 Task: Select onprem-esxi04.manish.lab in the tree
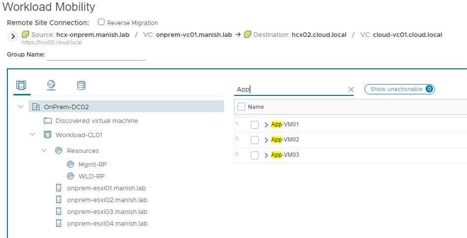(x=107, y=223)
